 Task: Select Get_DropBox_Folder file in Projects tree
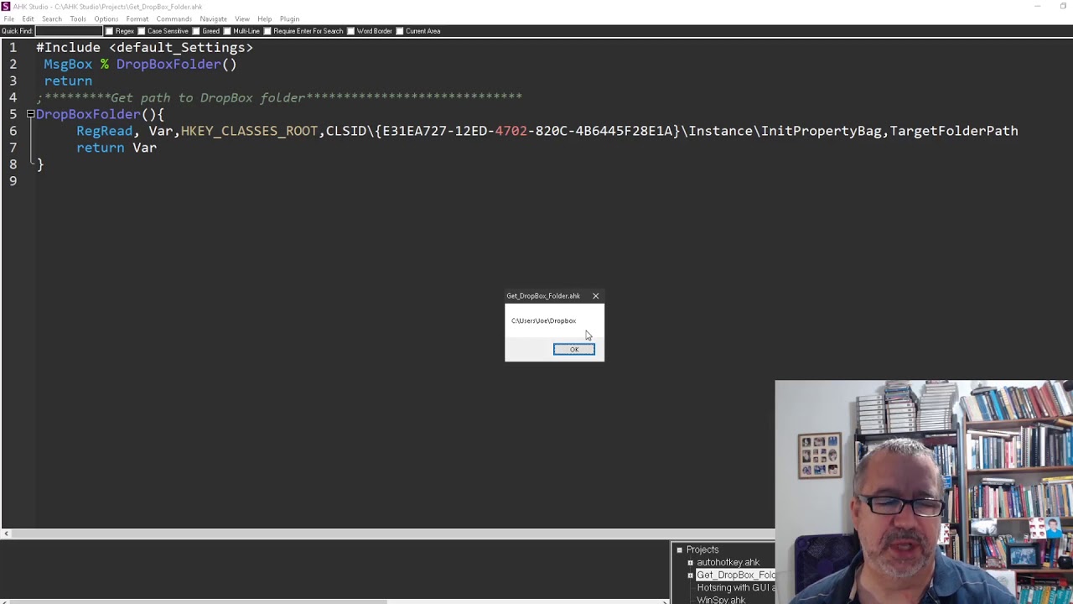pyautogui.click(x=735, y=575)
